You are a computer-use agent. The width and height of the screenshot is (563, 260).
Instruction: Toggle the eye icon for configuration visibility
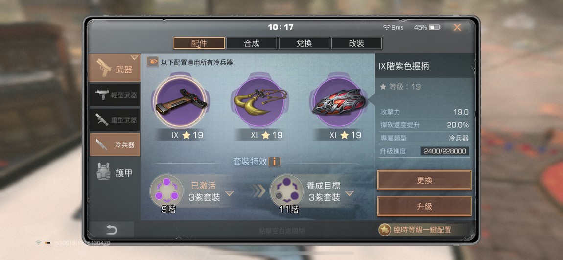pos(153,62)
